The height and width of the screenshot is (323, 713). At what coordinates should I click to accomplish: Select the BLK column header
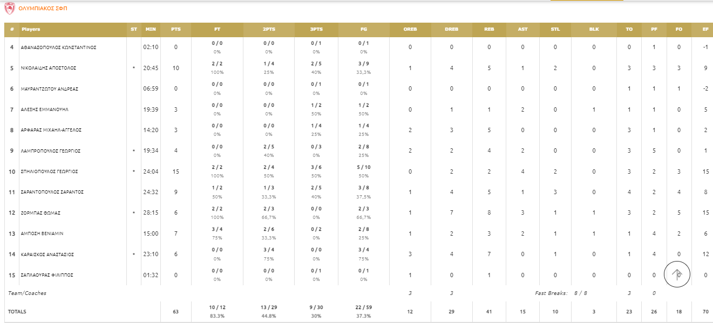point(594,30)
